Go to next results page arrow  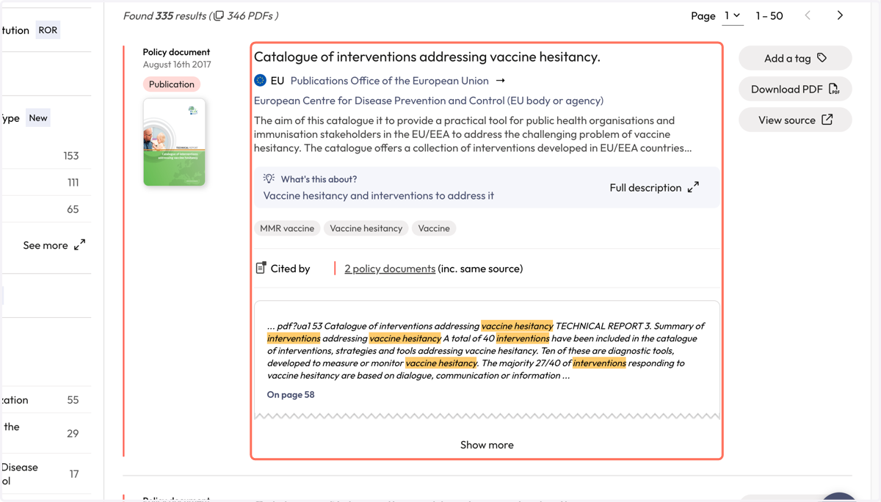(x=840, y=15)
